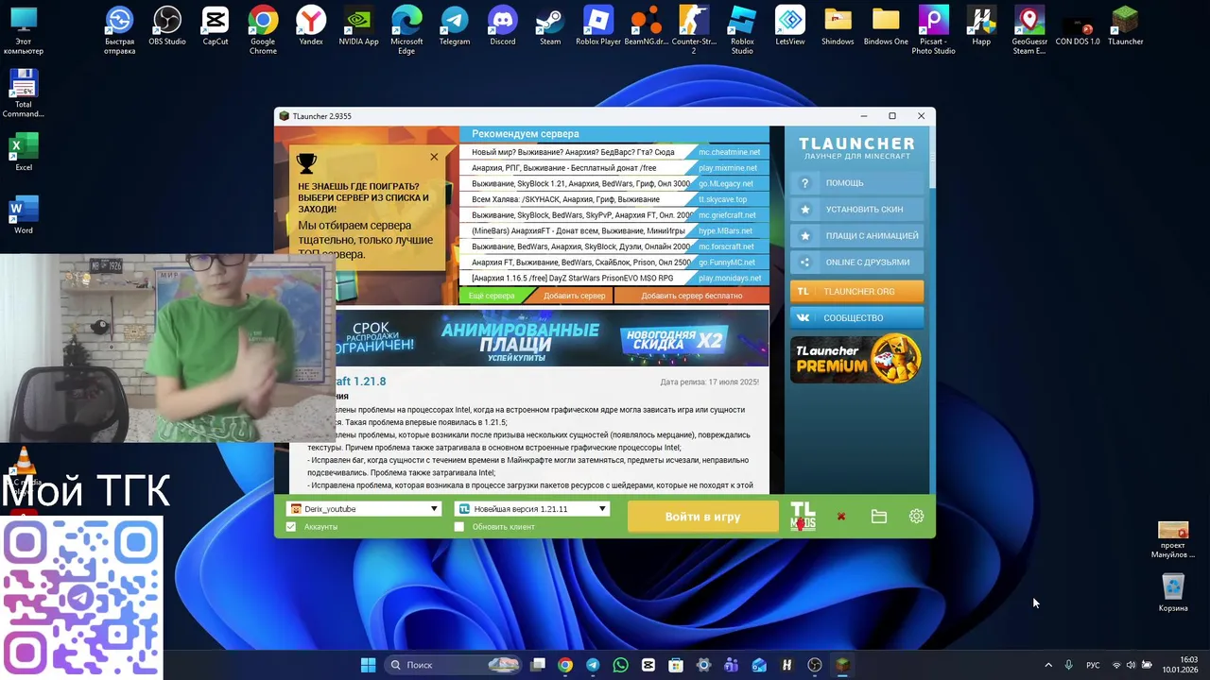Open Counter-Strike 2 desktop icon
The width and height of the screenshot is (1210, 680).
click(x=694, y=30)
